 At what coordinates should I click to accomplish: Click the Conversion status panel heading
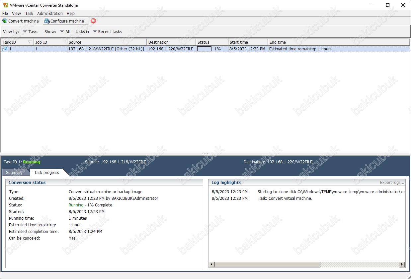27,183
